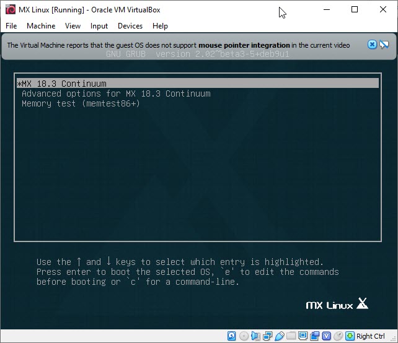Click the shared folders status icon
The width and height of the screenshot is (398, 343).
(x=291, y=336)
